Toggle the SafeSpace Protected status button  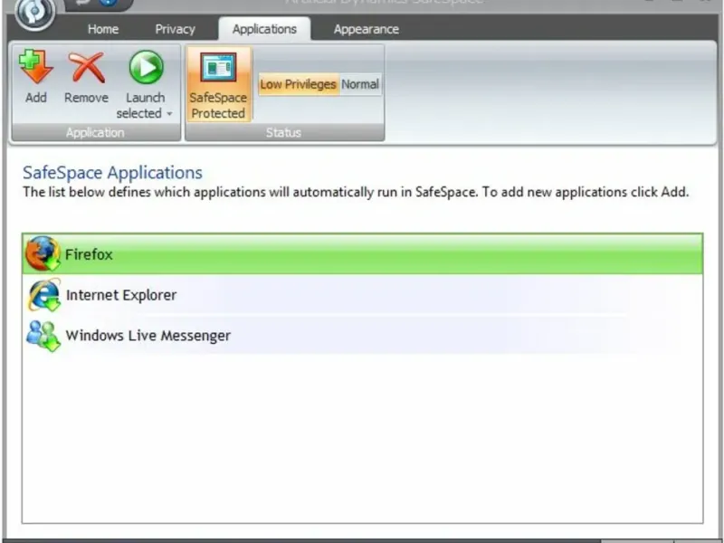[x=218, y=84]
